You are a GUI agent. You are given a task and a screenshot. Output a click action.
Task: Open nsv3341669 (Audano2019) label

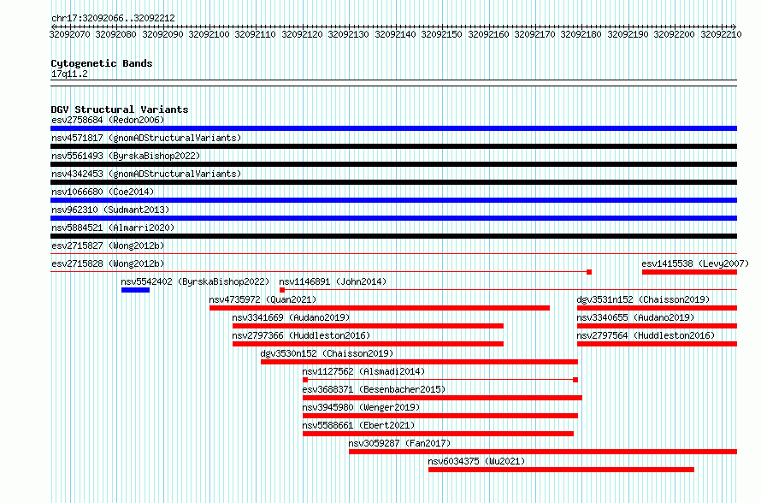coord(291,317)
